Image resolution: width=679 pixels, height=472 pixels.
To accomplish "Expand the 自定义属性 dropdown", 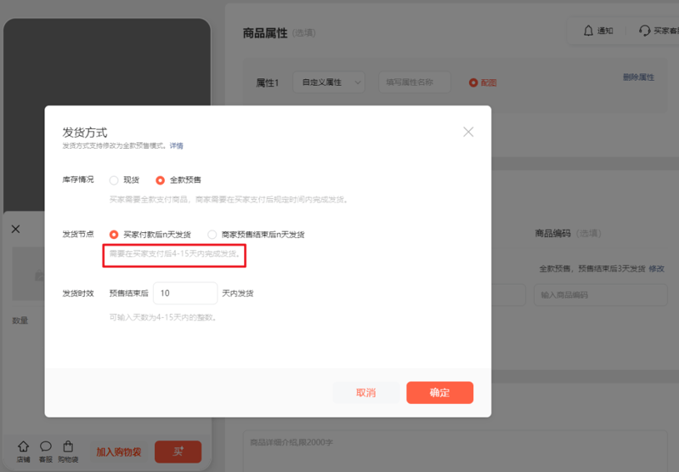I will click(328, 82).
